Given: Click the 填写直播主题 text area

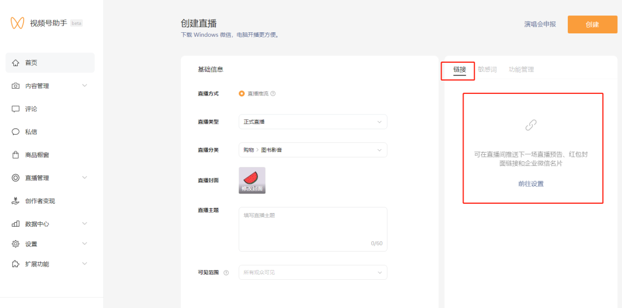Looking at the screenshot, I should (313, 229).
